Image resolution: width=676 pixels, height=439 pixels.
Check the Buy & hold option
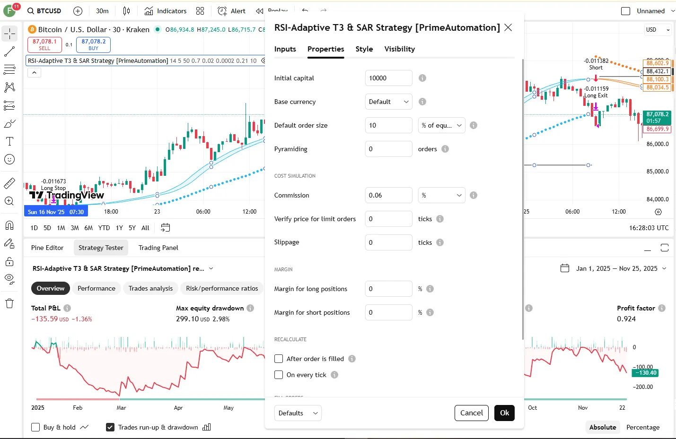[35, 427]
